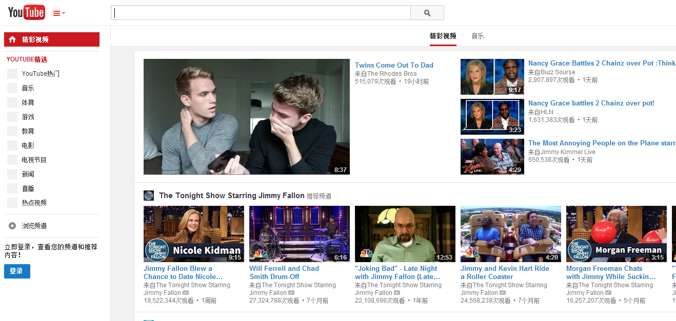Open 新闻 category in sidebar
The image size is (676, 321).
pyautogui.click(x=28, y=174)
